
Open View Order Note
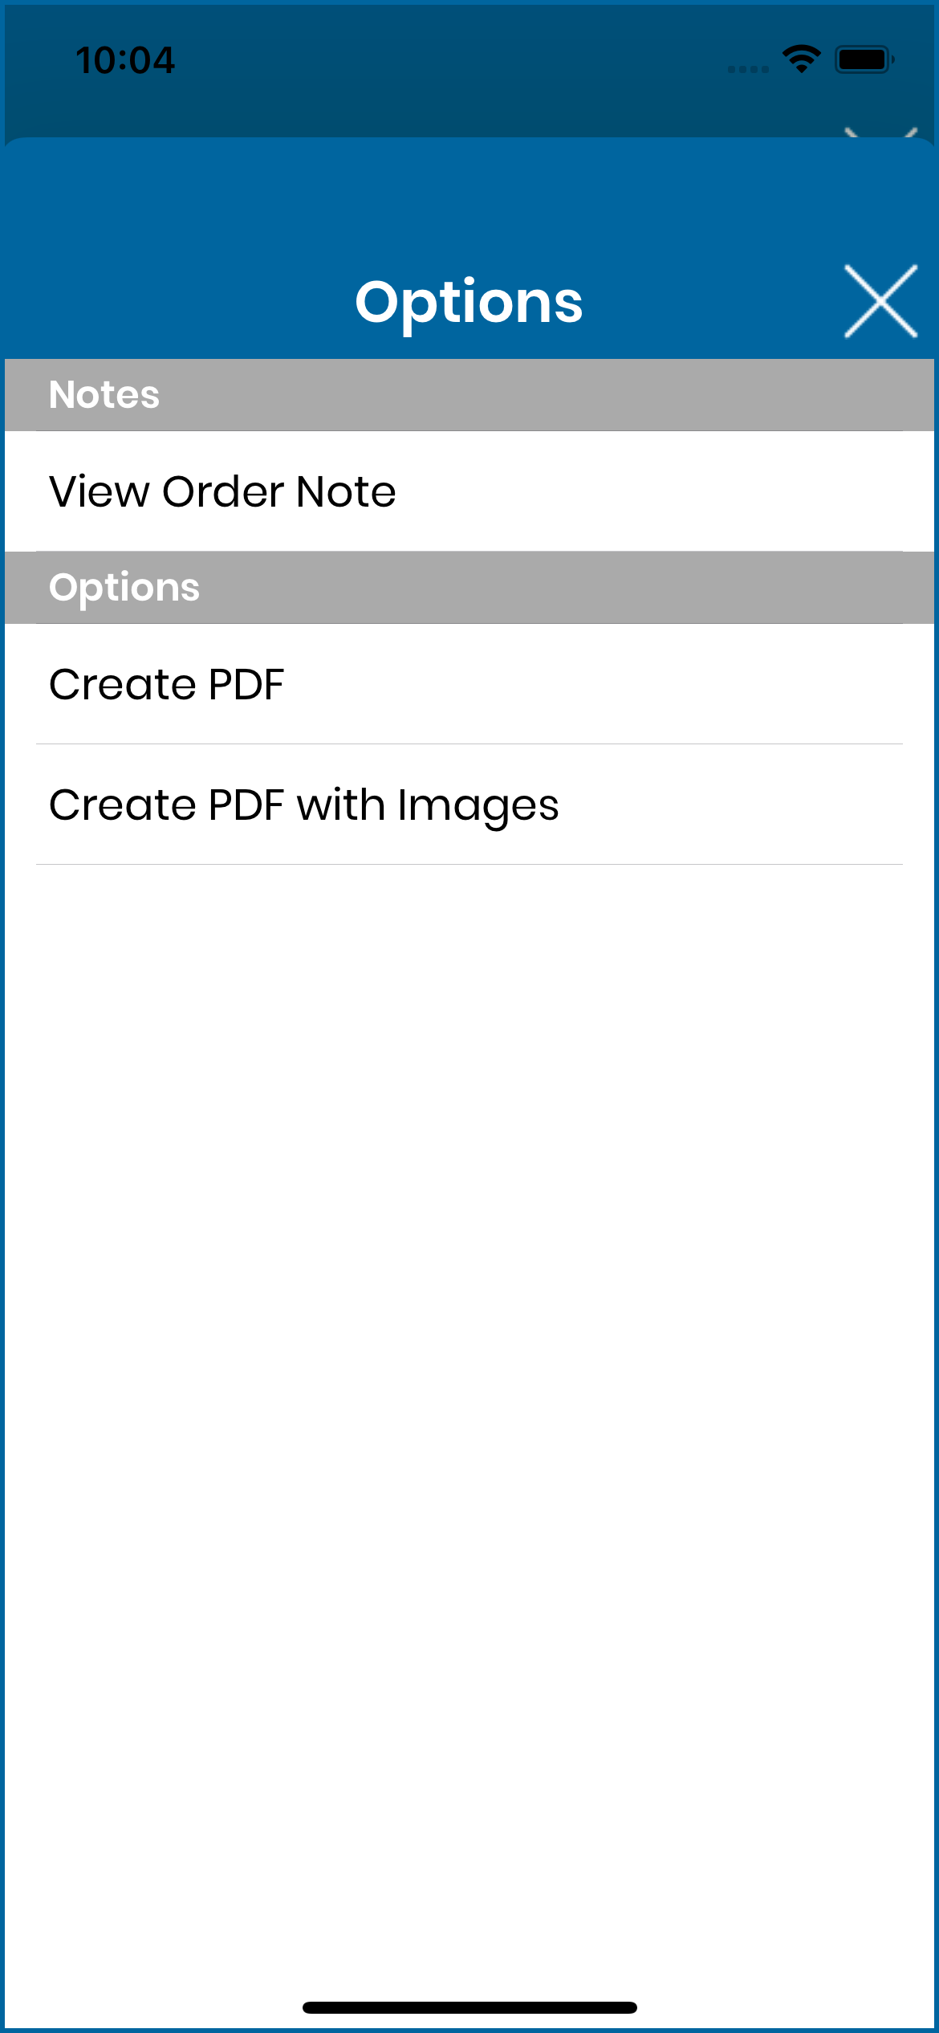point(469,491)
